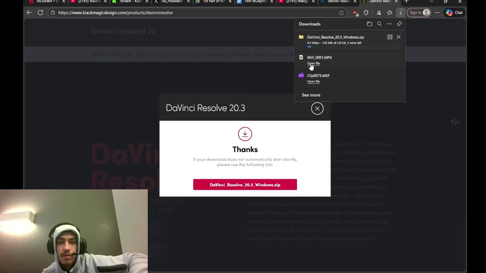The width and height of the screenshot is (486, 273).
Task: Switch to the IRLToolkit tab
Action: coord(45,2)
